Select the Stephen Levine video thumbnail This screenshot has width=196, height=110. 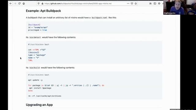[180, 7]
